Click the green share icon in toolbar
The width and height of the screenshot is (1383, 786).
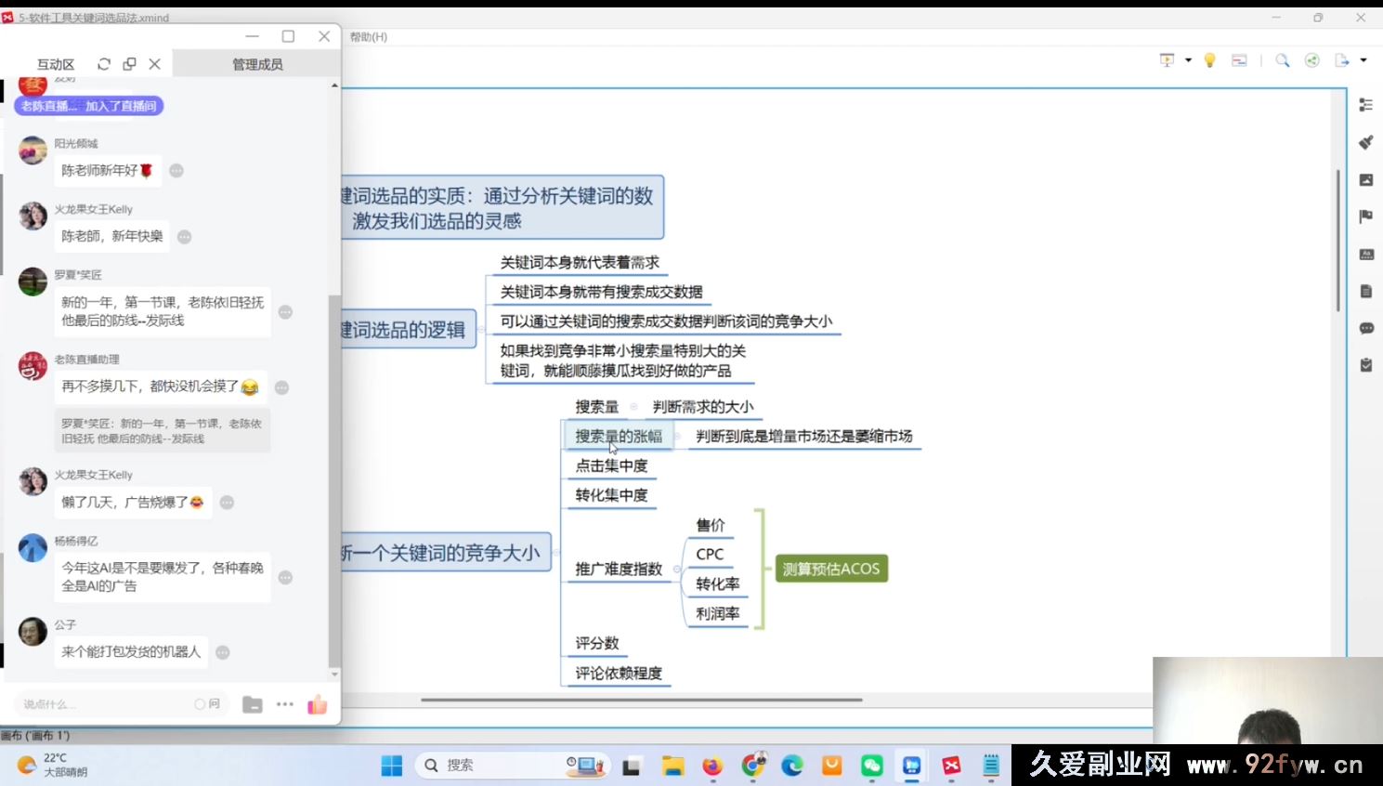pos(1311,60)
